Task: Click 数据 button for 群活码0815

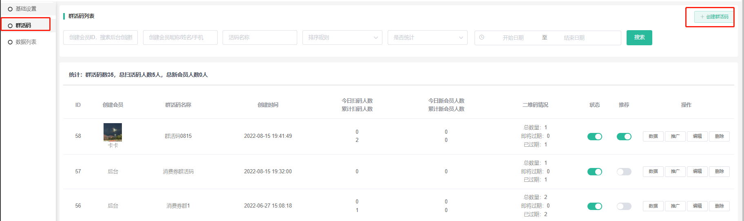Action: 653,136
